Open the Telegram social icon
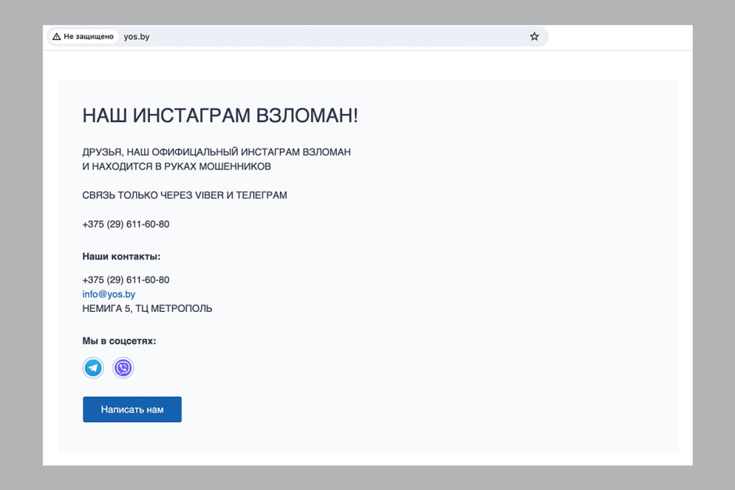Viewport: 735px width, 490px height. click(x=93, y=367)
